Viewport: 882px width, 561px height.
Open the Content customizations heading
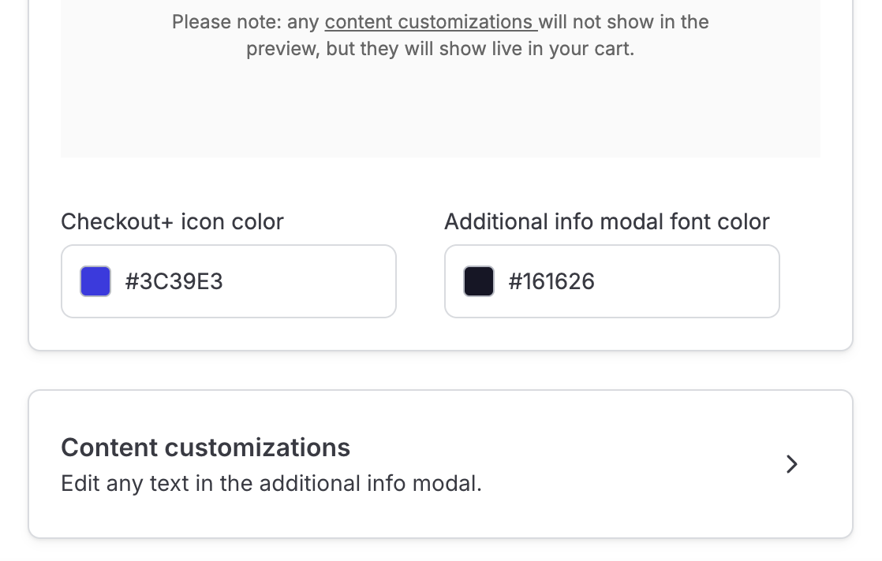(x=205, y=448)
